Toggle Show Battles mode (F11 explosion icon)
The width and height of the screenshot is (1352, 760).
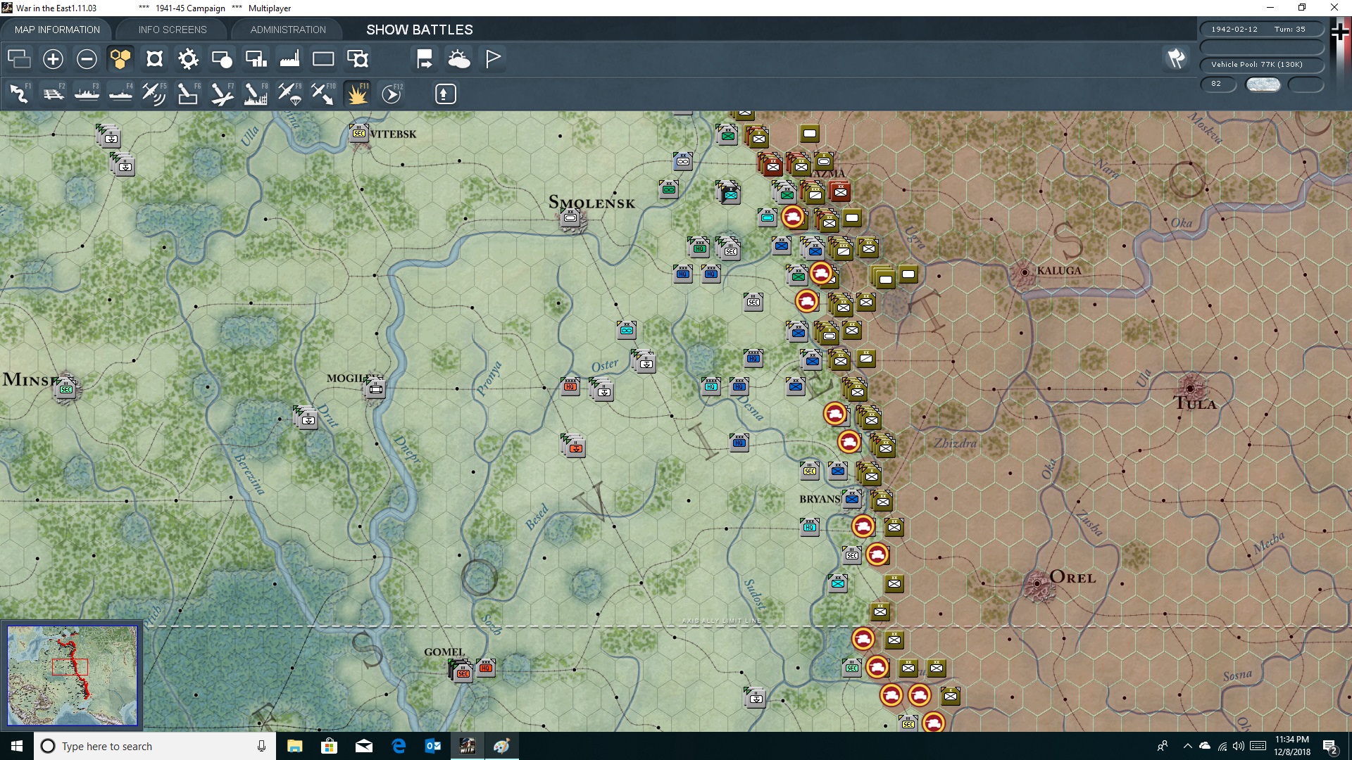coord(358,94)
